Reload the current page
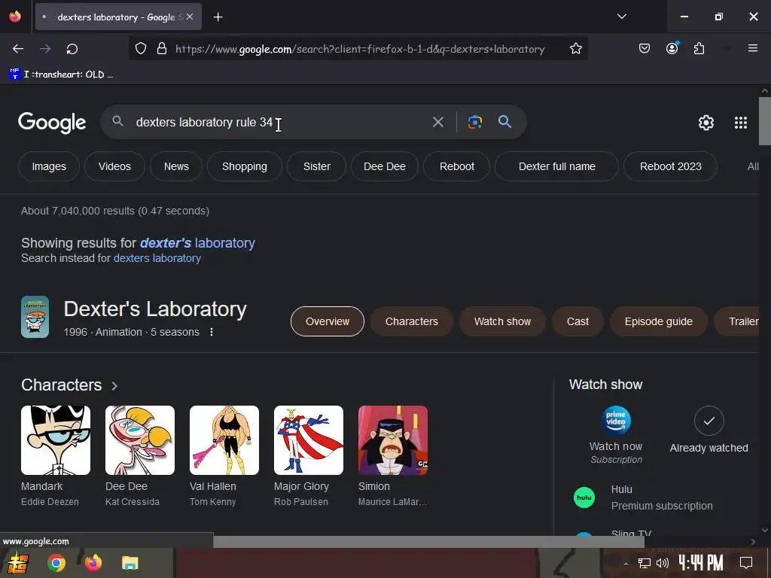The width and height of the screenshot is (771, 578). click(x=72, y=49)
